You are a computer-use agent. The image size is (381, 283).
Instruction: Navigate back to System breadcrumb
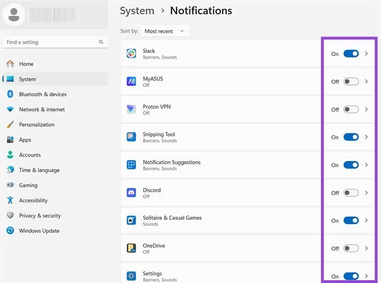(137, 10)
